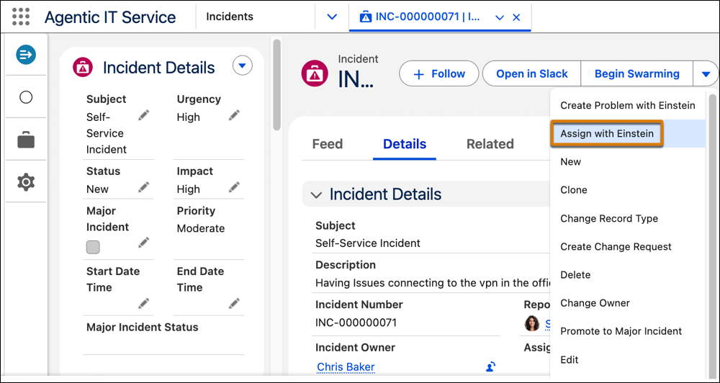Edit the Subject field pencil icon
Image resolution: width=720 pixels, height=383 pixels.
pos(144,116)
